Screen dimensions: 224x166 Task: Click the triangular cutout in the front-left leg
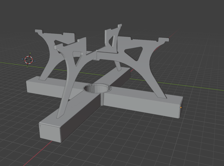77,58
